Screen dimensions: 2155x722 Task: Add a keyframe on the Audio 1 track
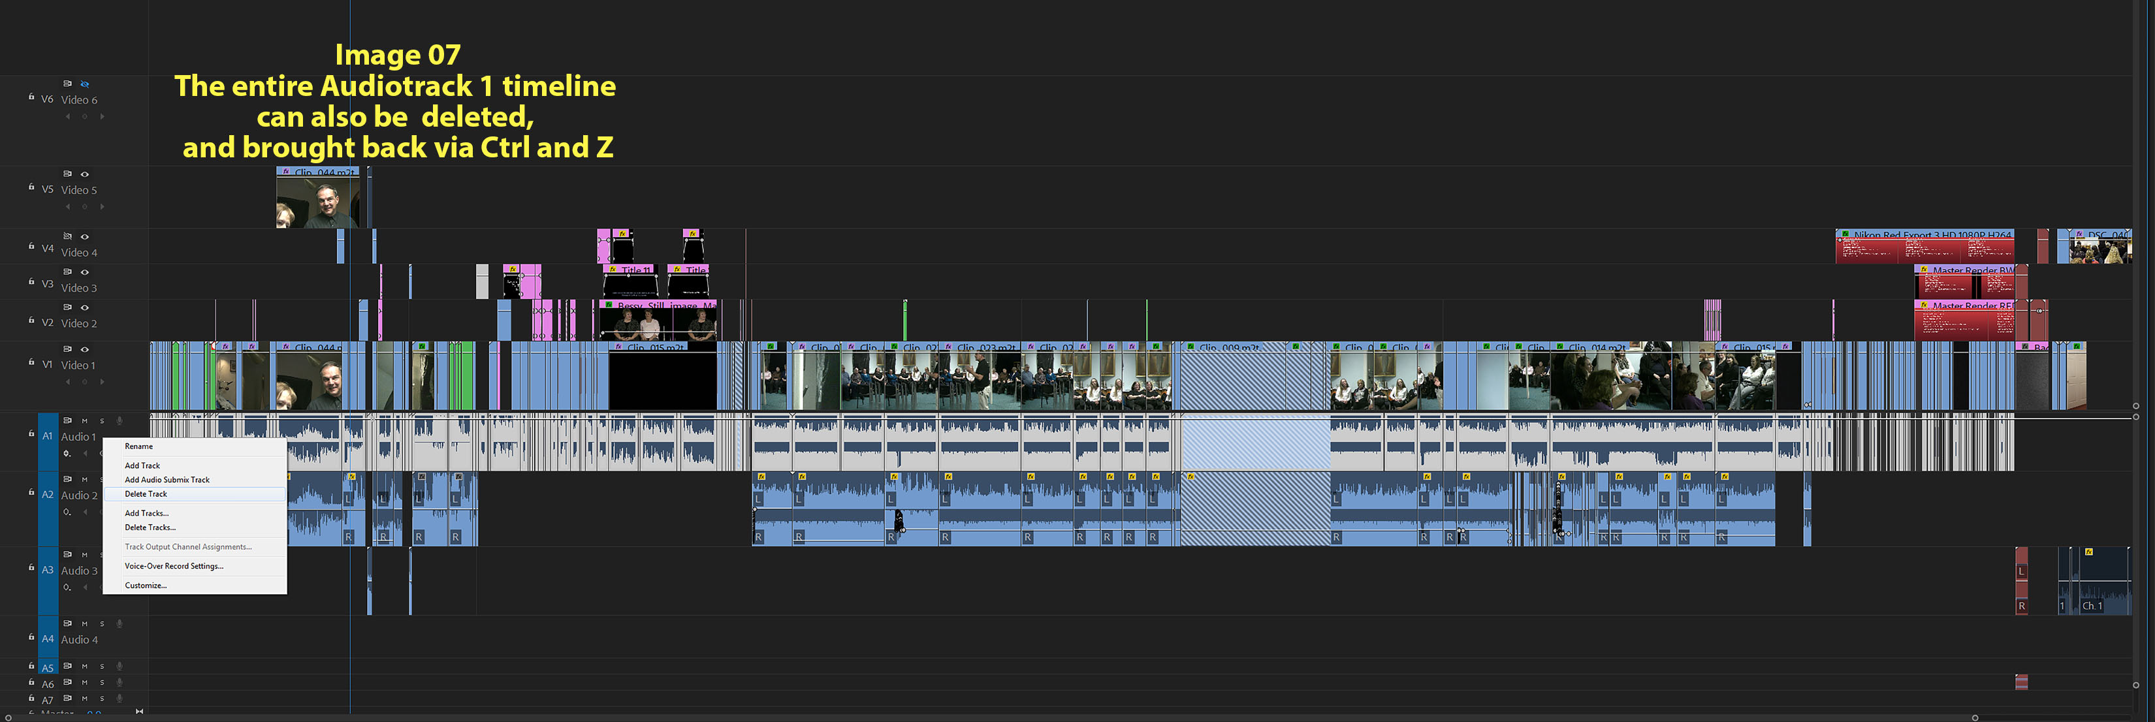(x=67, y=454)
